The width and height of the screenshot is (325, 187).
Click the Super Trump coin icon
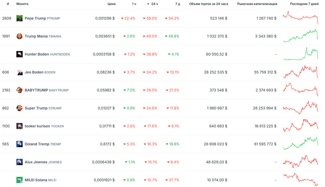point(20,108)
